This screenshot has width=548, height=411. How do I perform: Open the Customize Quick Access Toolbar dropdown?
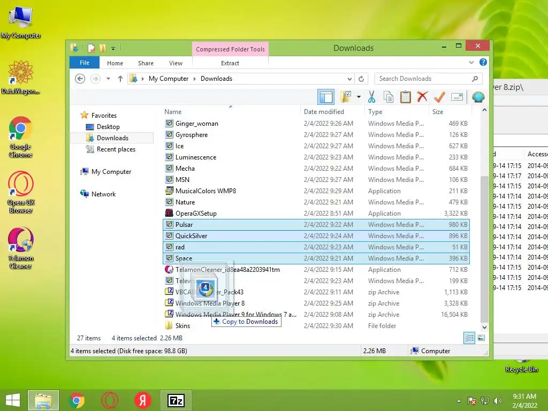tap(113, 48)
